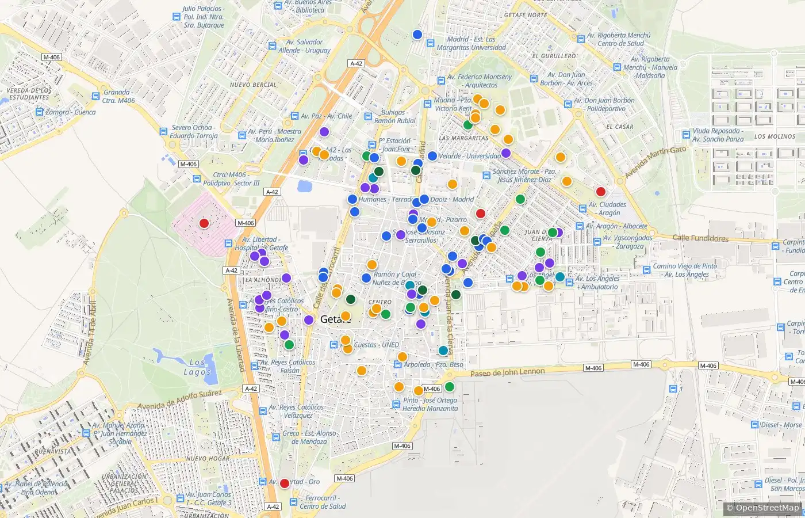Image resolution: width=805 pixels, height=518 pixels.
Task: Click the NUEVO HOGAR neighborhood label
Action: 208,459
